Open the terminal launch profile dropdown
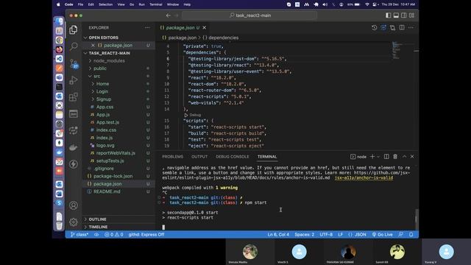This screenshot has height=265, width=471. tap(378, 157)
